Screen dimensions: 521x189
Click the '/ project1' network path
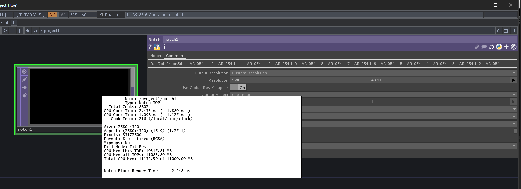tap(50, 31)
